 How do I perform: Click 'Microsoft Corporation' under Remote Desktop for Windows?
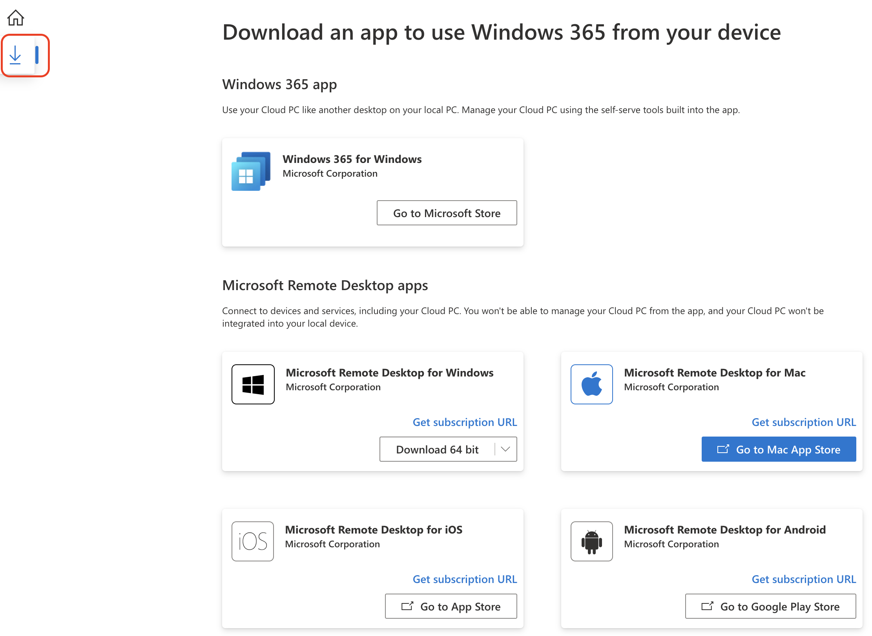tap(333, 387)
